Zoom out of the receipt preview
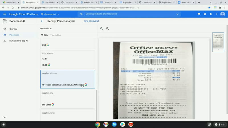The image size is (228, 128). (101, 28)
